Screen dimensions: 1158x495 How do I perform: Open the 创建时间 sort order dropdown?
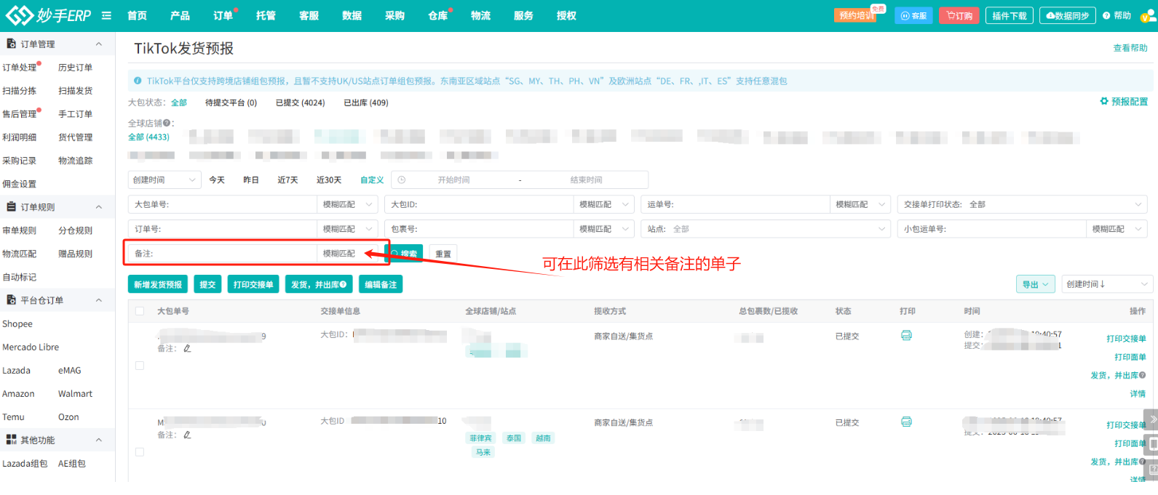tap(1107, 284)
